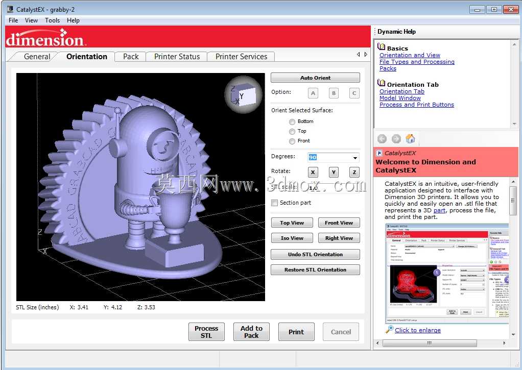This screenshot has width=522, height=370.
Task: Click the 'Click to enlarge' link
Action: coord(418,330)
